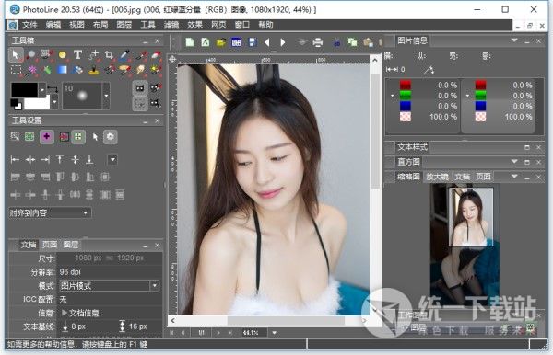Select the arrow Layer tool in toolbox
This screenshot has height=355, width=553.
tap(15, 54)
